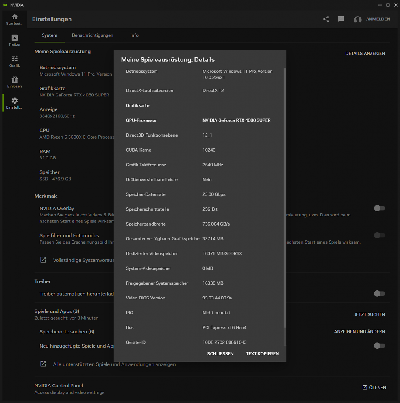This screenshot has height=403, width=400.
Task: Click the RAM value 32.0 GB
Action: point(48,158)
